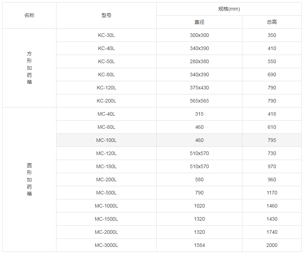The height and width of the screenshot is (254, 306).
Task: Click the 280x380 diameter cell
Action: [x=199, y=61]
